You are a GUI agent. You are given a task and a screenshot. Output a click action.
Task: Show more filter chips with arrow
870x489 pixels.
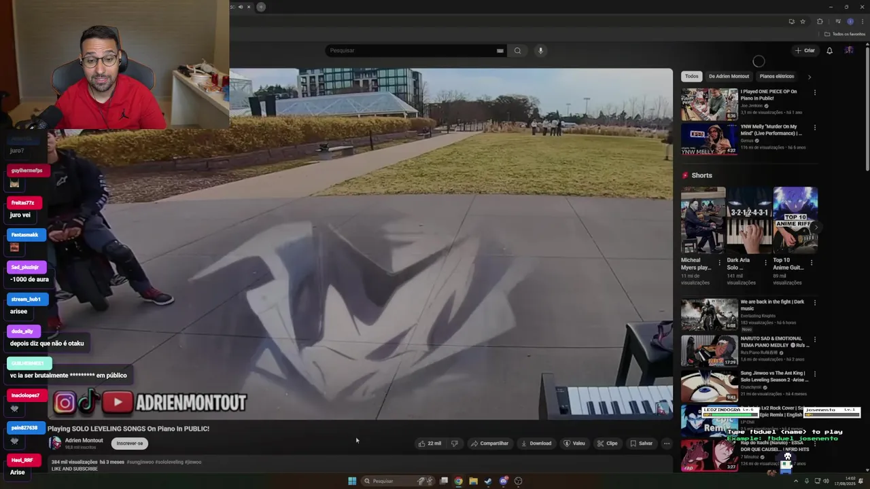tap(809, 77)
